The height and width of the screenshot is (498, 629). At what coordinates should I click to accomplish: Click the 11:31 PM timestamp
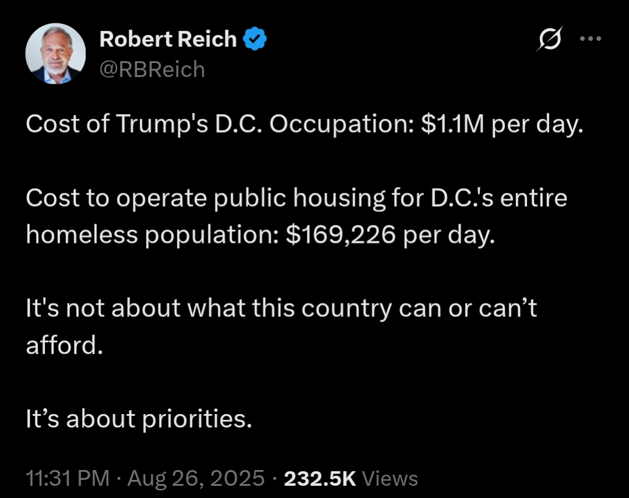click(68, 478)
